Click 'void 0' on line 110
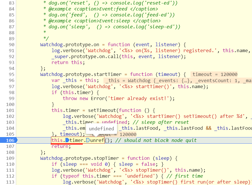Image resolution: width=252 pixels, height=185 pixels. tap(99, 164)
